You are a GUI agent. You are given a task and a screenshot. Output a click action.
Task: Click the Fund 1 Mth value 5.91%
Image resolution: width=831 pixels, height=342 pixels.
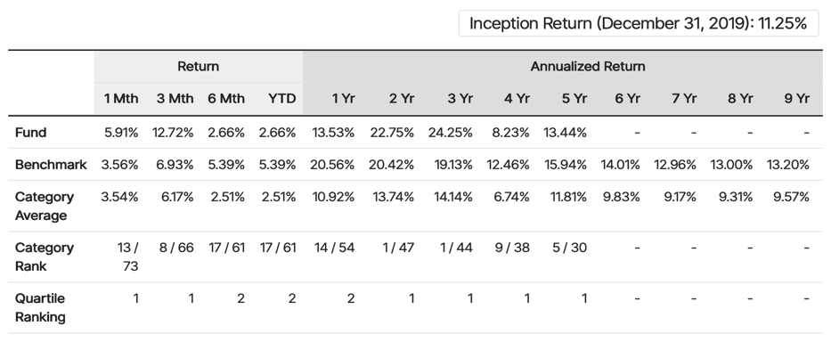click(x=121, y=133)
